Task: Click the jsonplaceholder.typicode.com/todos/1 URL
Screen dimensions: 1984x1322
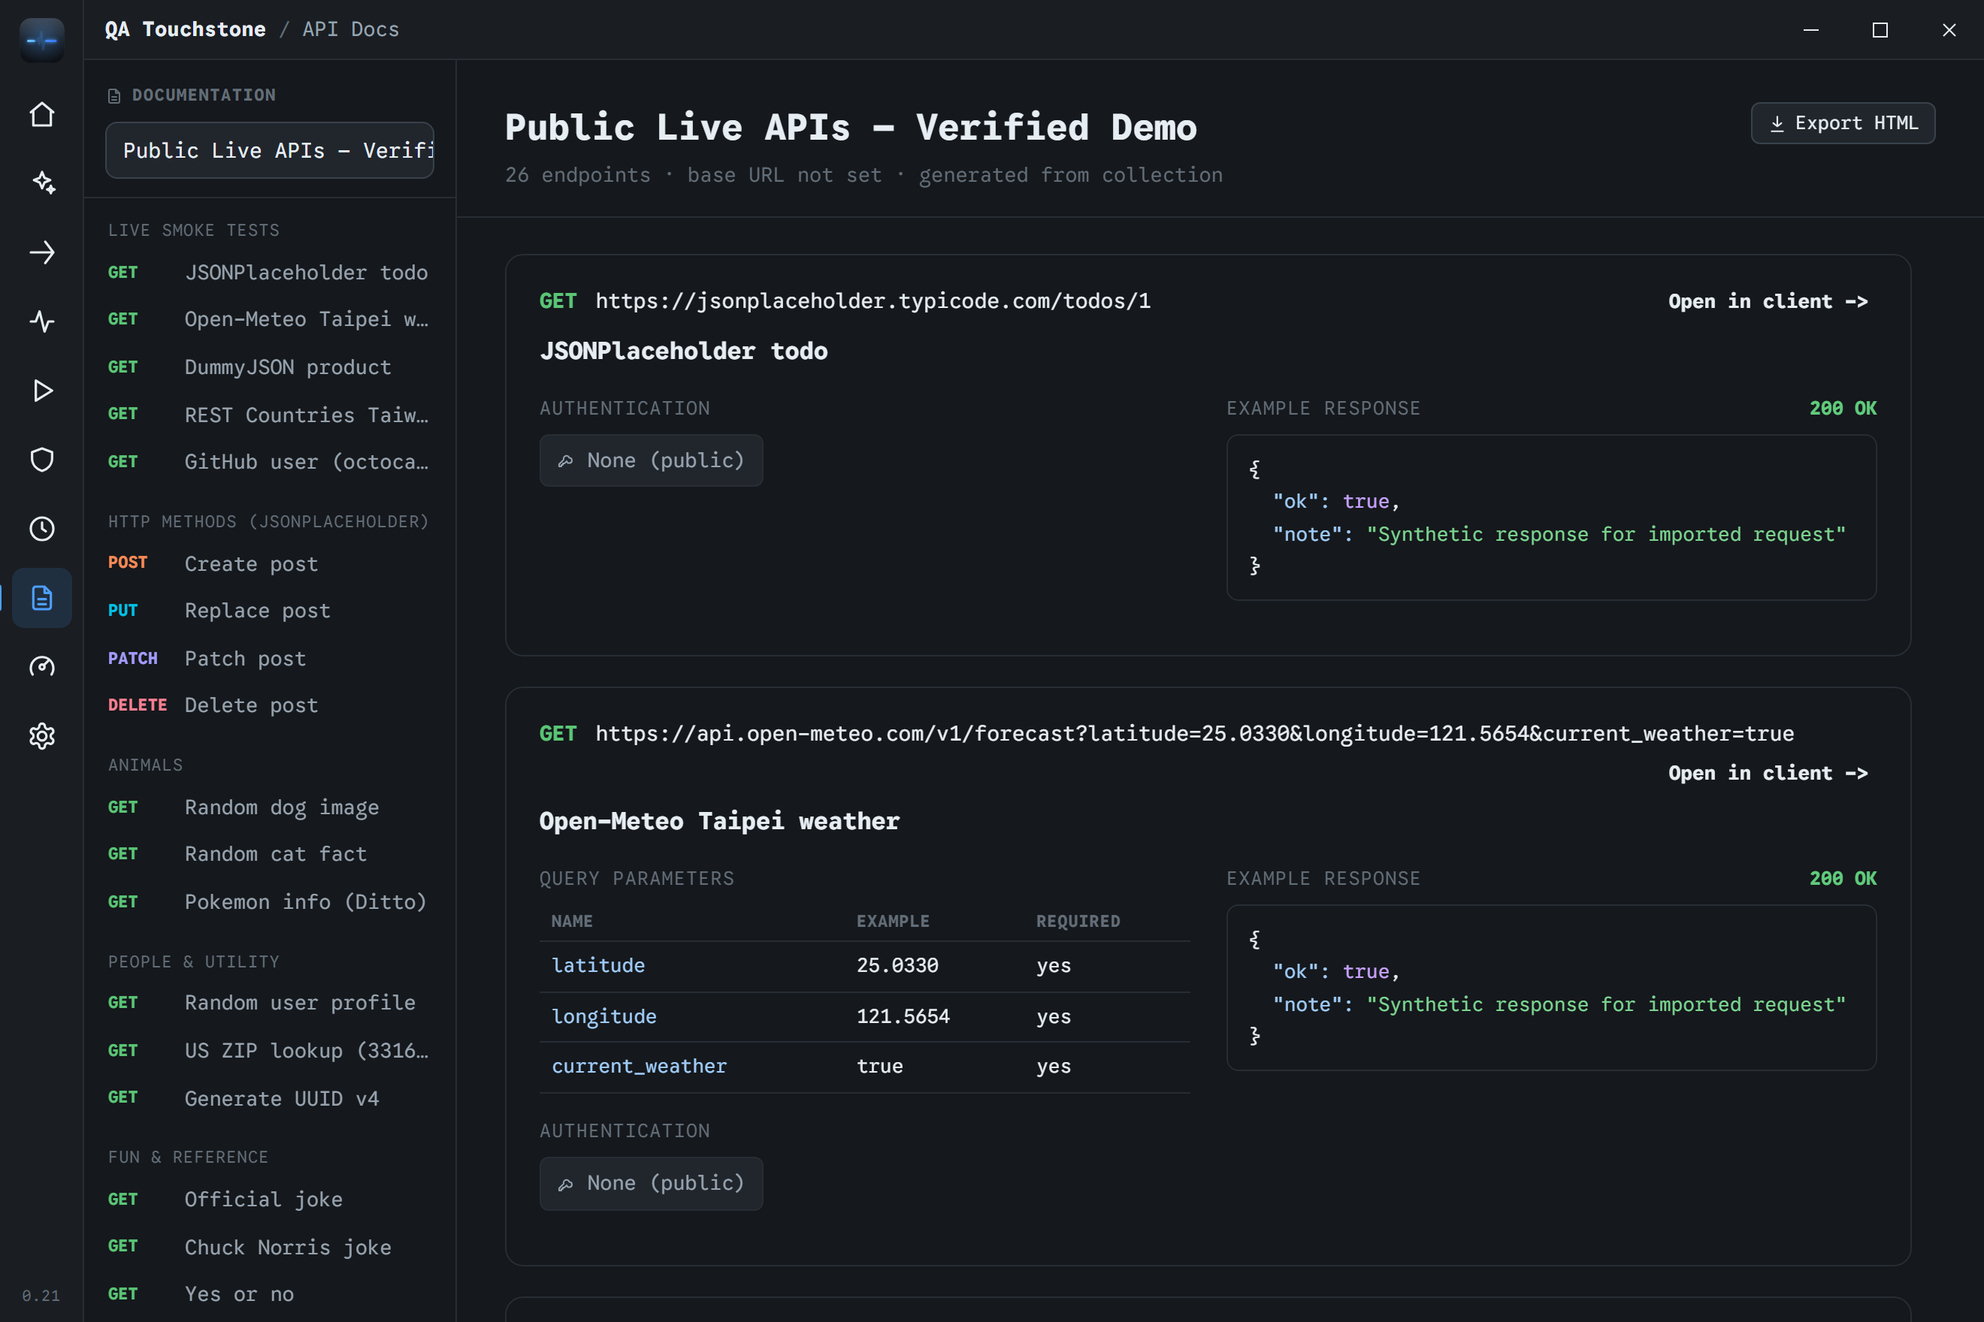Action: click(873, 301)
